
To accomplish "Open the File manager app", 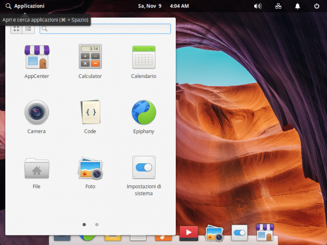I will [37, 172].
